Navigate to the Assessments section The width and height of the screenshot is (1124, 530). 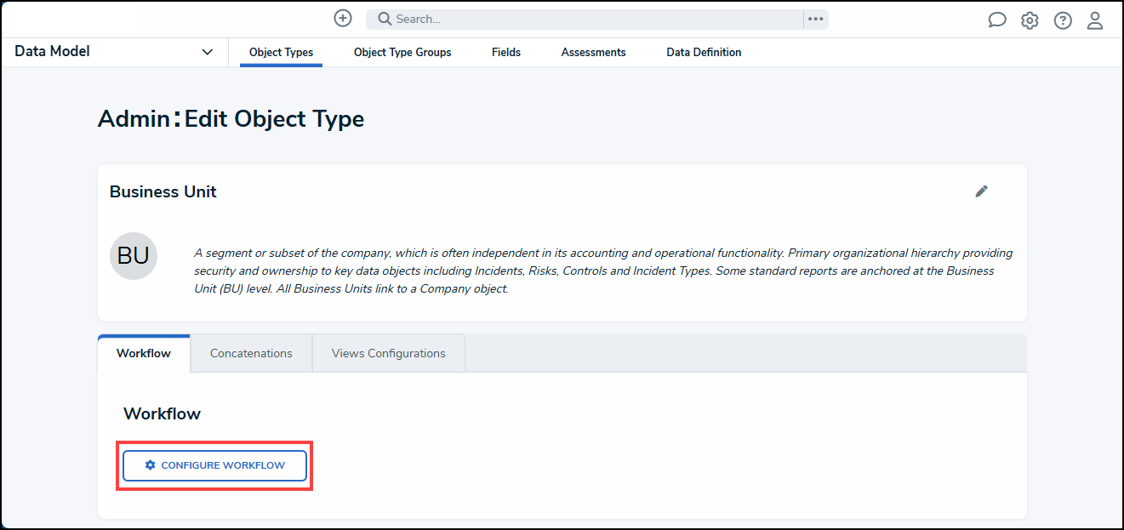pos(593,52)
